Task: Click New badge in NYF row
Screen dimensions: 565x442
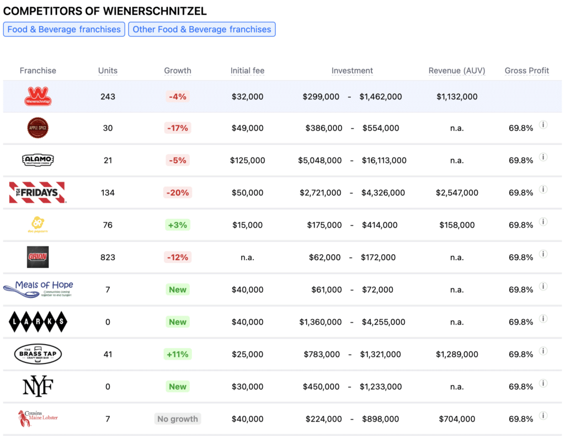Action: point(178,386)
